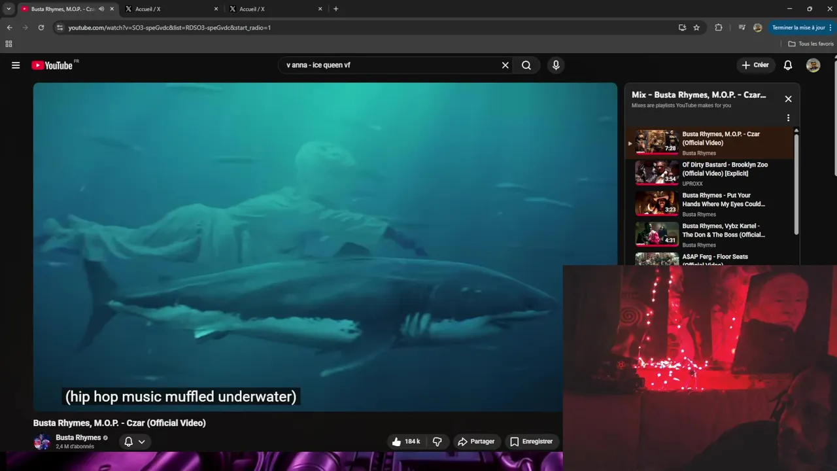Open the YouTube account avatar menu

click(x=813, y=65)
